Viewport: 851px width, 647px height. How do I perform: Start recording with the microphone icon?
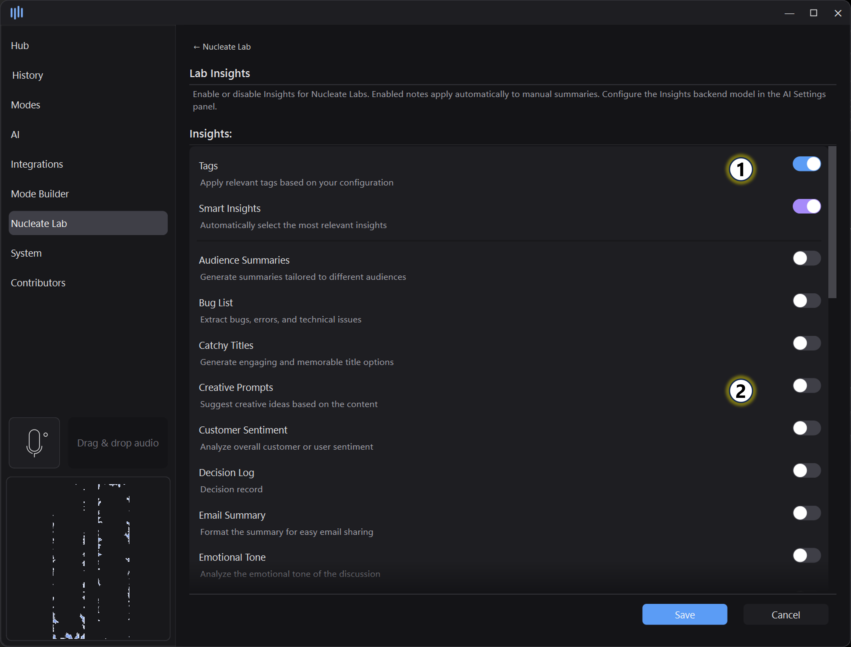point(34,443)
